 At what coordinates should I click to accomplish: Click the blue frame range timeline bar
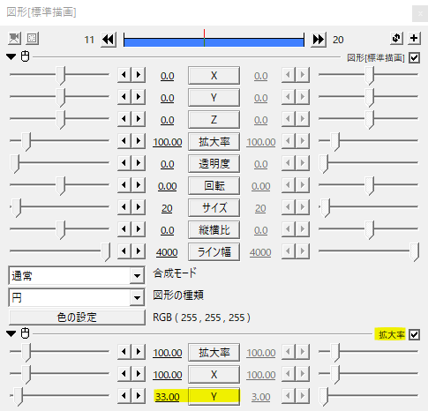[214, 41]
